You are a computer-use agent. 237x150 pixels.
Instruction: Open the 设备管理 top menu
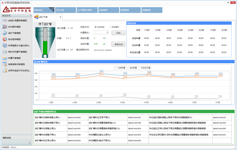click(x=108, y=10)
